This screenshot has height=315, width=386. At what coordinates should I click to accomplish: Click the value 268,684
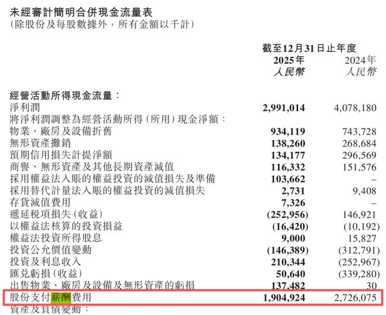360,144
